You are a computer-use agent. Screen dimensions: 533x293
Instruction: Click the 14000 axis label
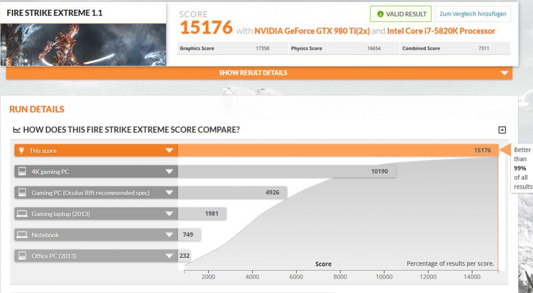click(x=472, y=277)
